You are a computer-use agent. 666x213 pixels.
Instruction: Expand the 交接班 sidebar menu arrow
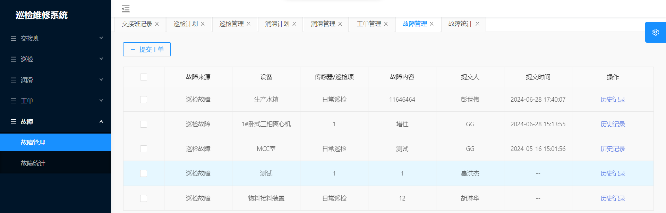[x=101, y=38]
